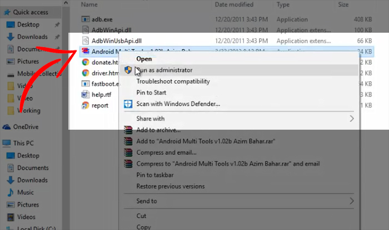Select the help.rtf file name
This screenshot has height=230, width=389.
[x=102, y=94]
